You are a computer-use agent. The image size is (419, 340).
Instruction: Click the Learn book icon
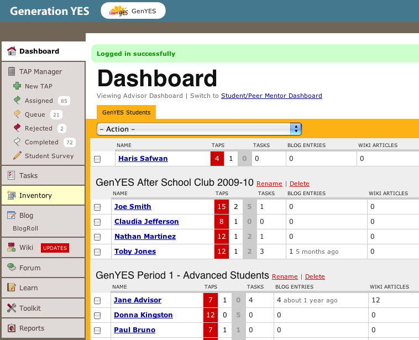pos(12,287)
